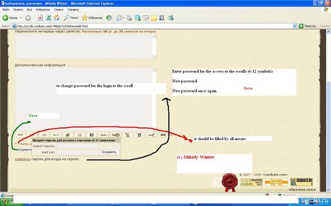Open the Файл menu
331x206 pixels.
[x=6, y=10]
